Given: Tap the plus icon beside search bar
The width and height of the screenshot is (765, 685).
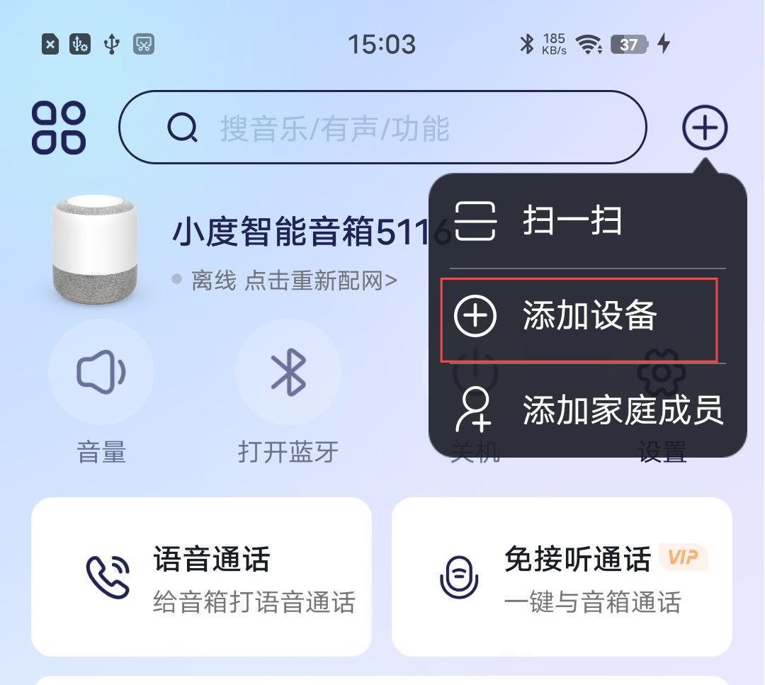Looking at the screenshot, I should pyautogui.click(x=705, y=128).
